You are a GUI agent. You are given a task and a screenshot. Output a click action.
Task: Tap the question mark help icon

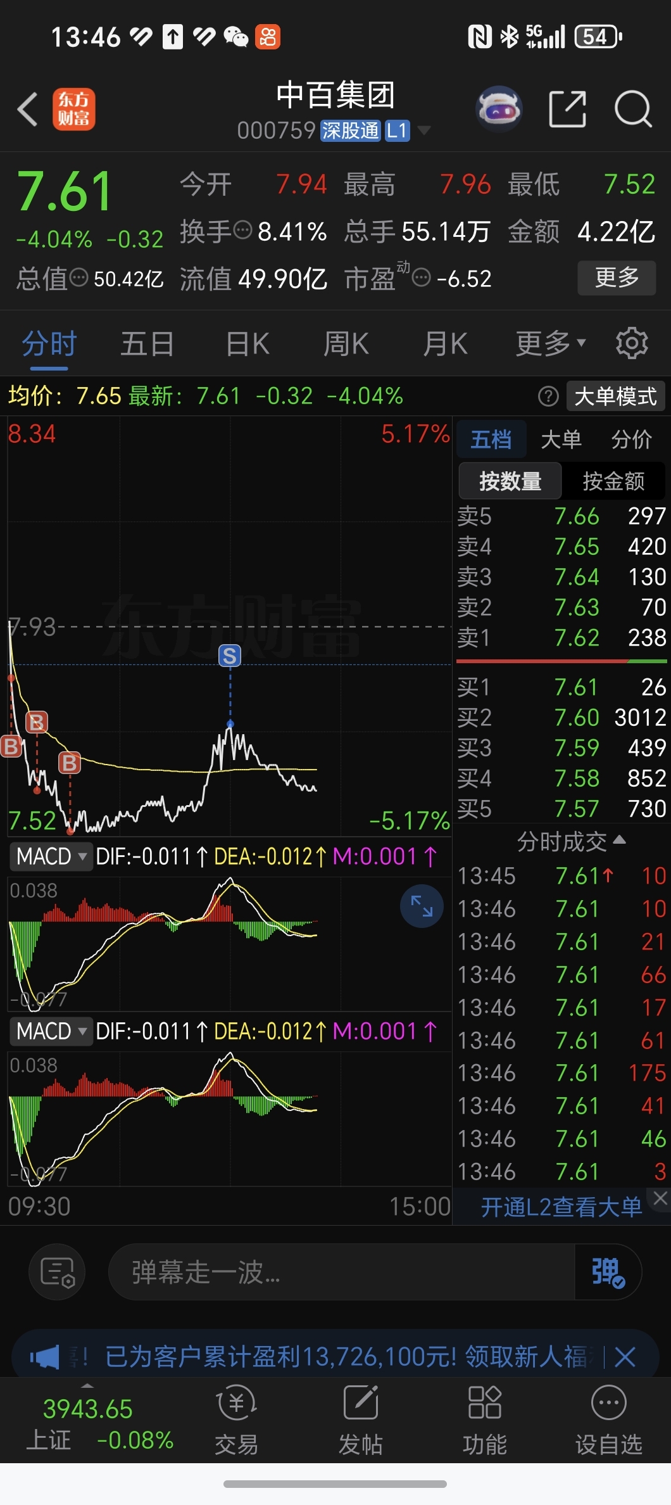(548, 397)
